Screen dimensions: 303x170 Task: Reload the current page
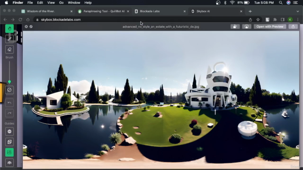(20, 20)
